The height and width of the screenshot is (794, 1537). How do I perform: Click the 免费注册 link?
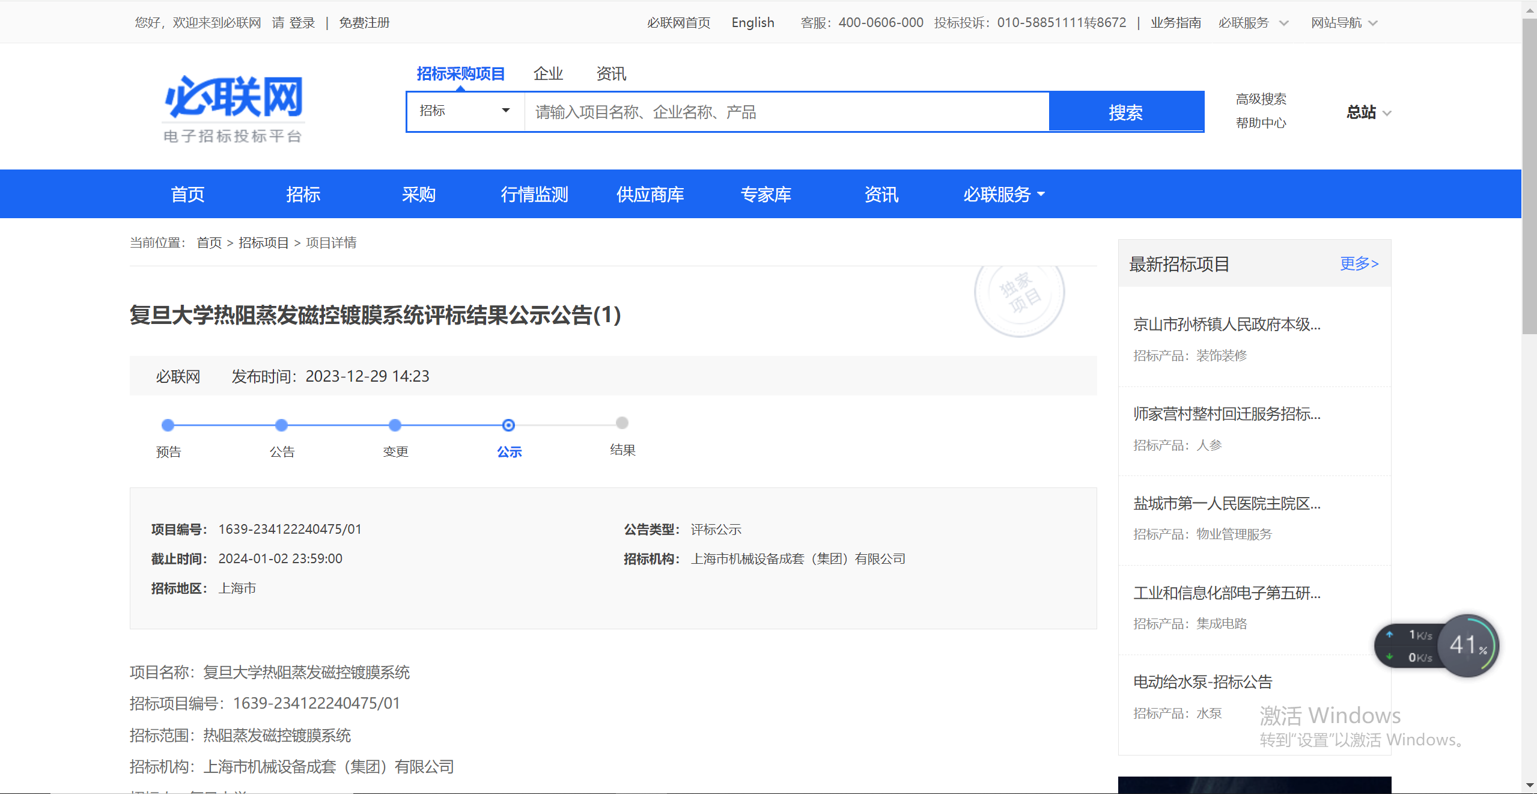tap(364, 23)
